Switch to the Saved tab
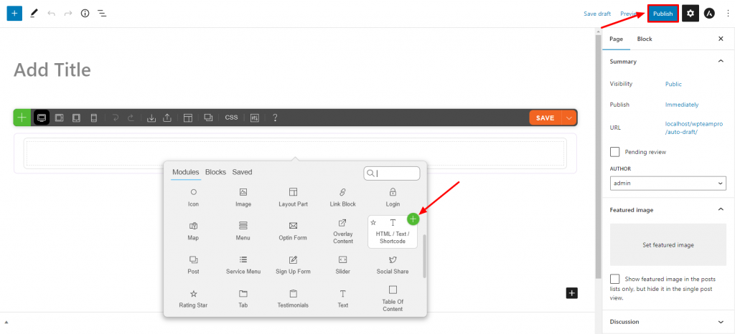Viewport: 735px width, 334px height. (x=243, y=172)
